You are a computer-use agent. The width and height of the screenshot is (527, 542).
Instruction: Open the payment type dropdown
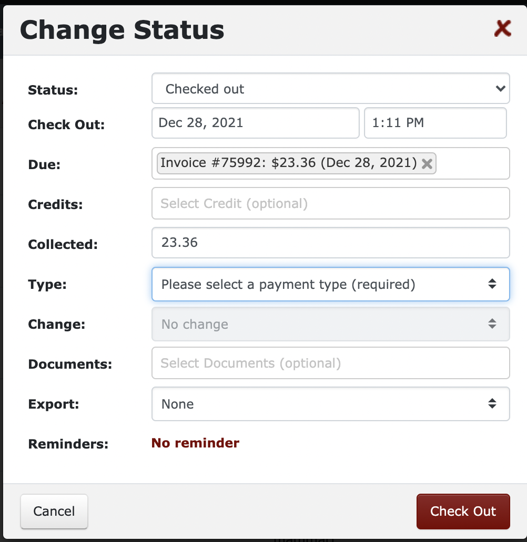[331, 284]
